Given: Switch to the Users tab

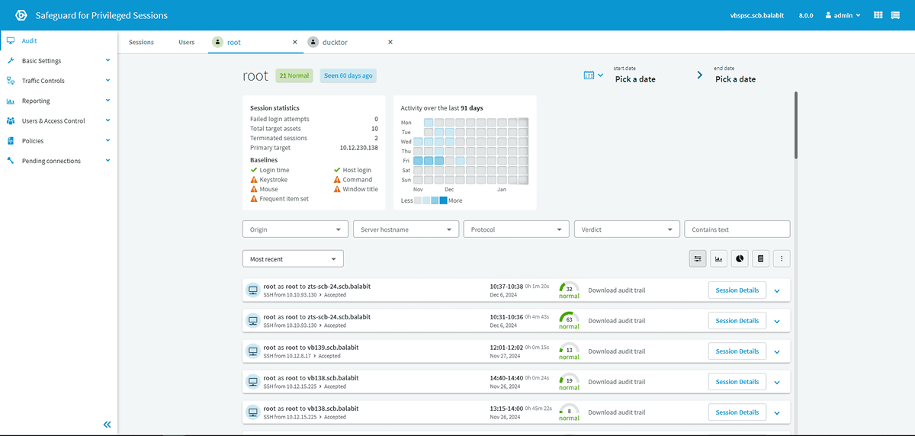Looking at the screenshot, I should pos(186,42).
